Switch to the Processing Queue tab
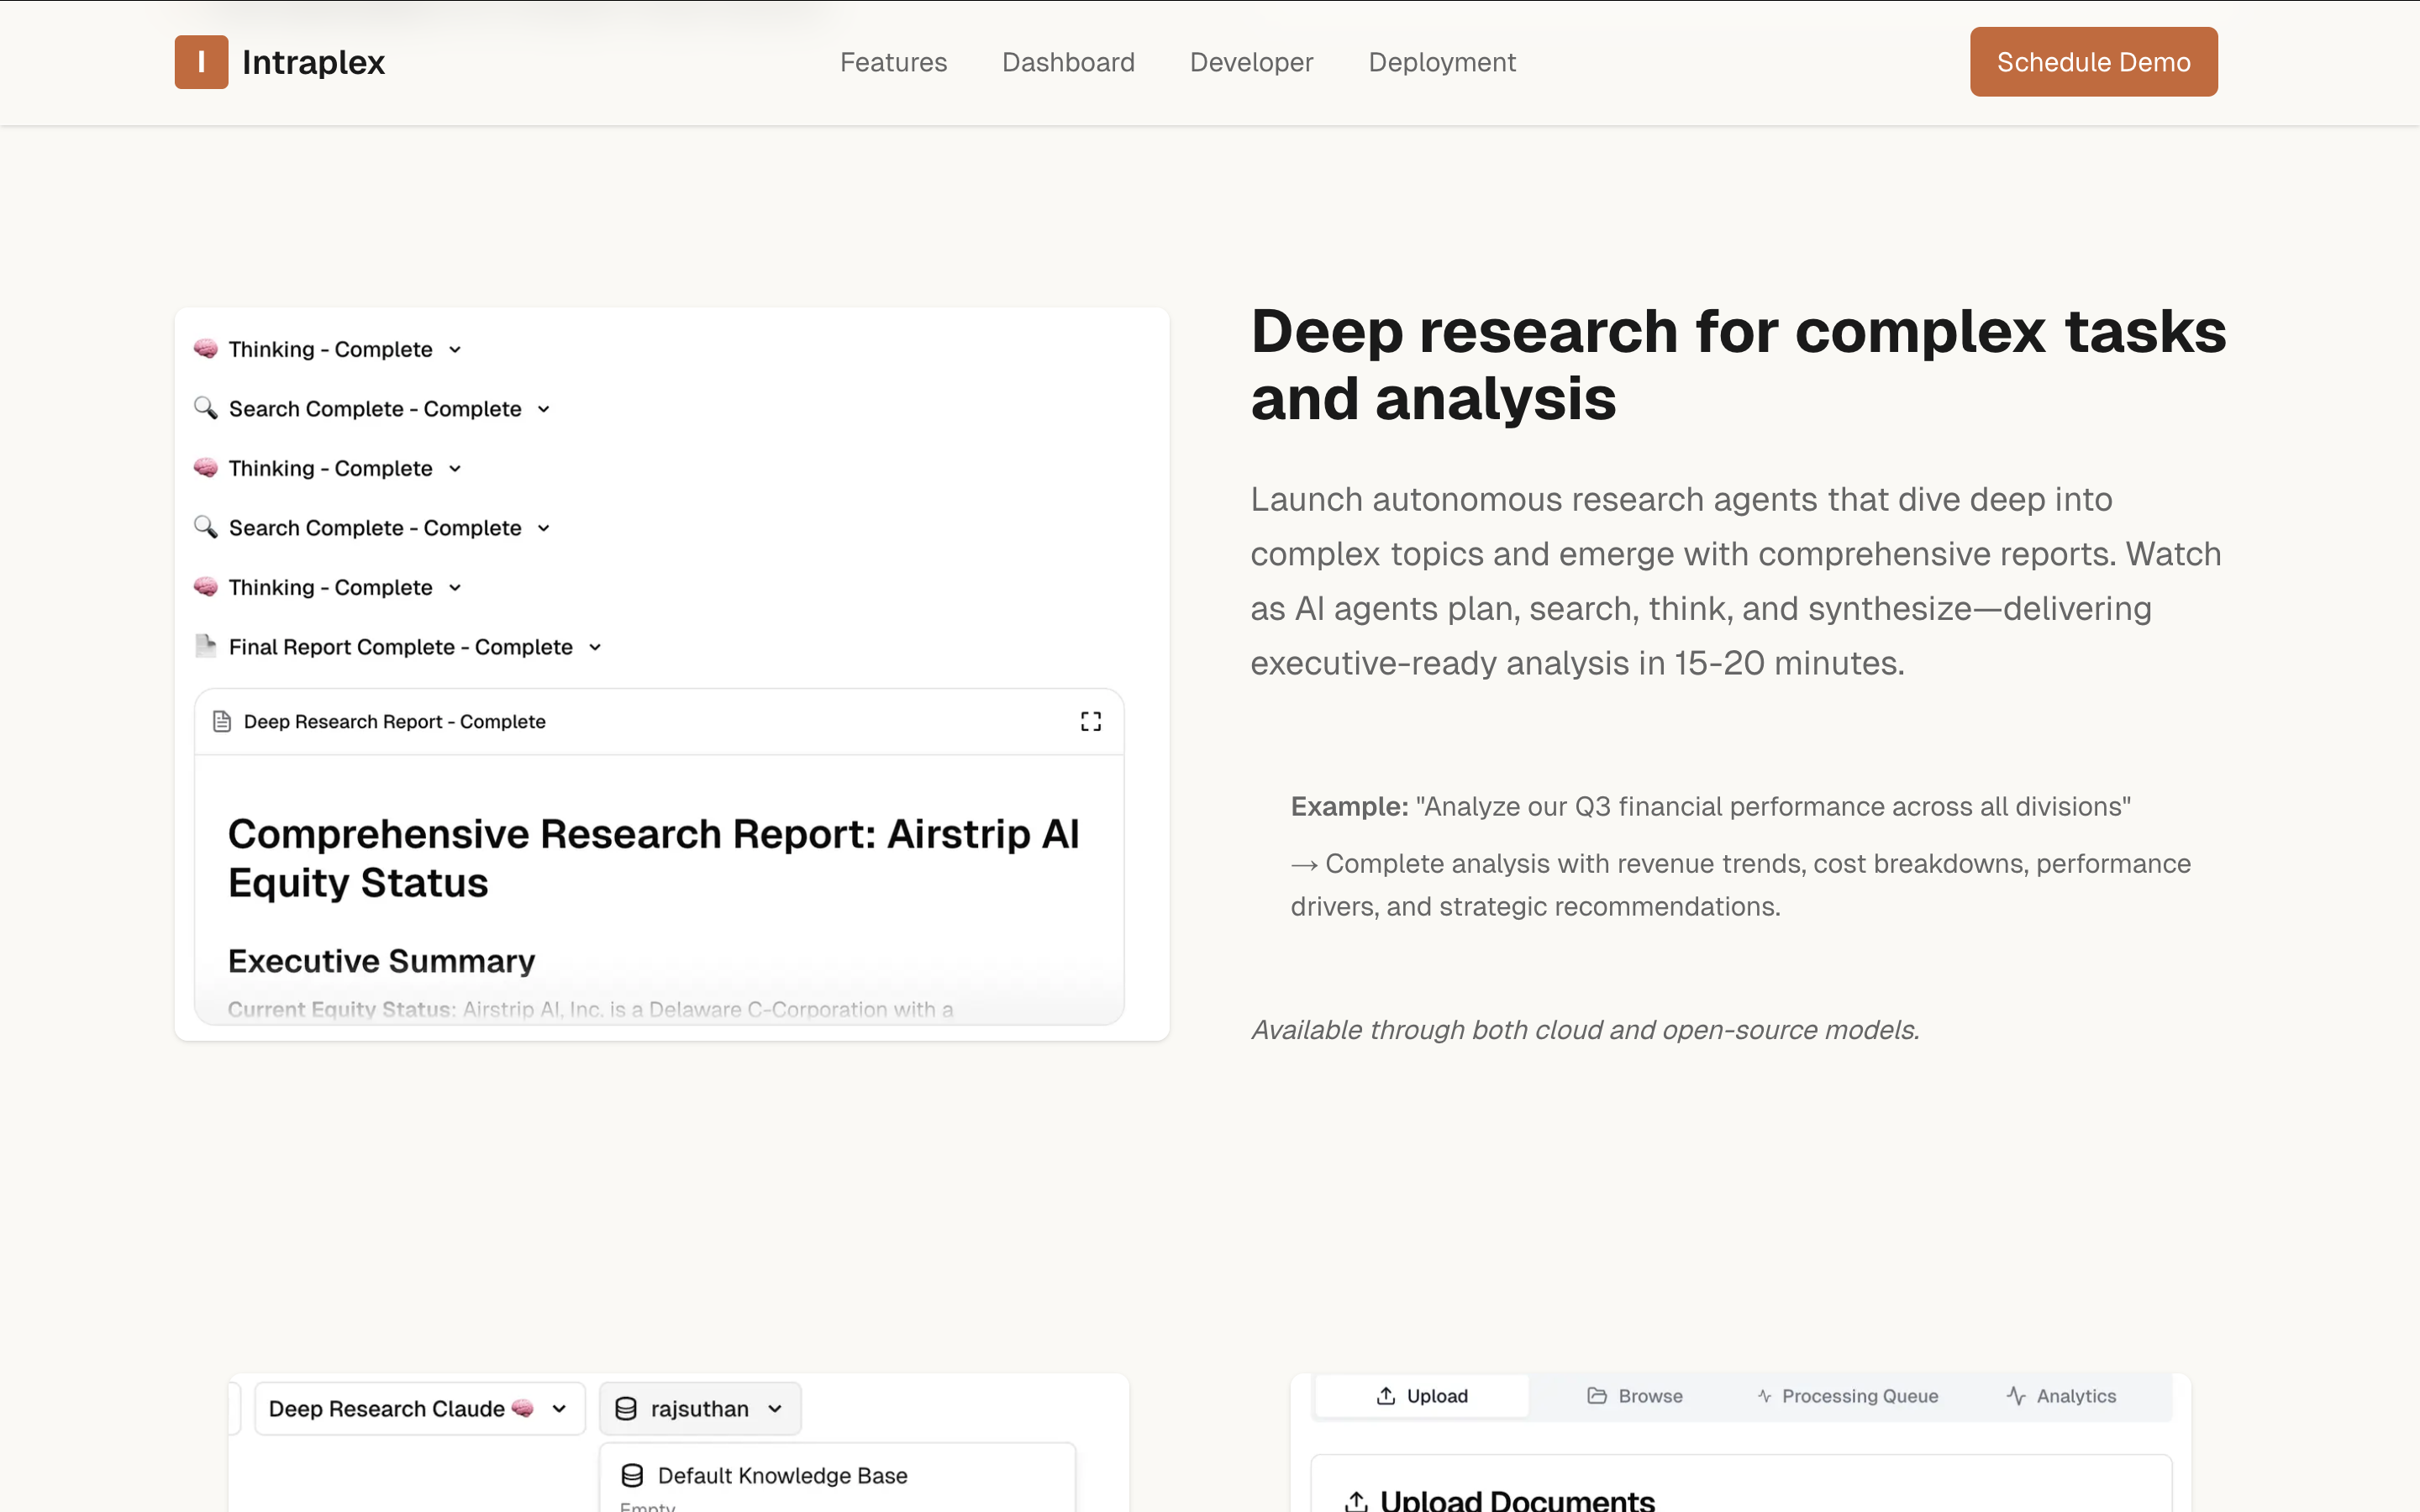The image size is (2420, 1512). pyautogui.click(x=1847, y=1396)
